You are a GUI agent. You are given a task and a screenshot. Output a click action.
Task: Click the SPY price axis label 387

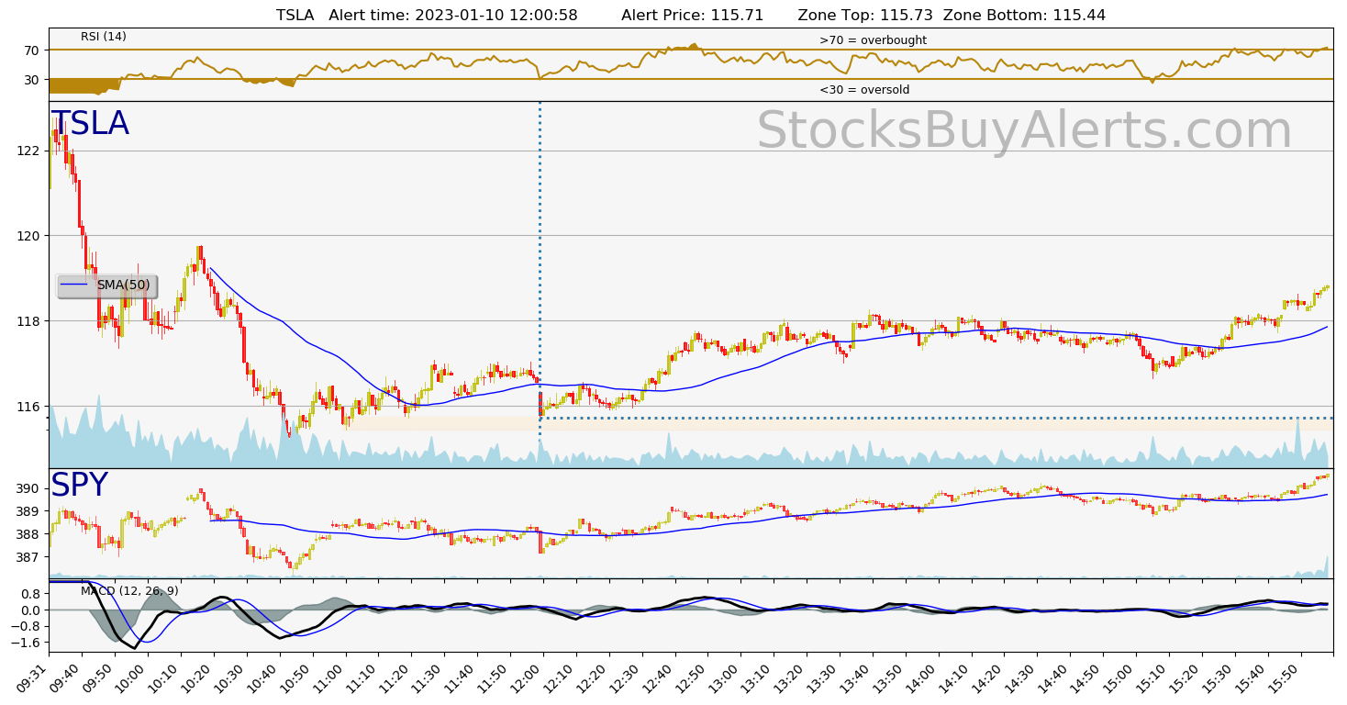[28, 557]
